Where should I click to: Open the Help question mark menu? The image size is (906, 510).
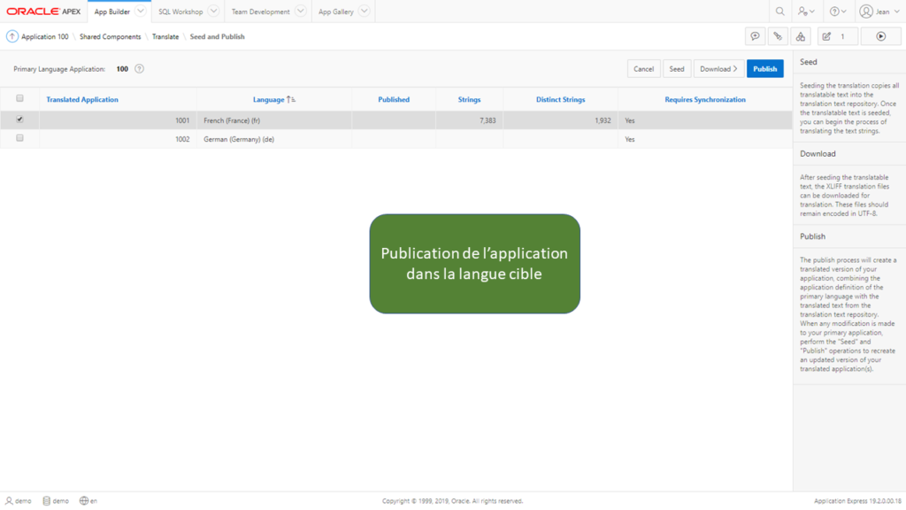click(x=838, y=12)
